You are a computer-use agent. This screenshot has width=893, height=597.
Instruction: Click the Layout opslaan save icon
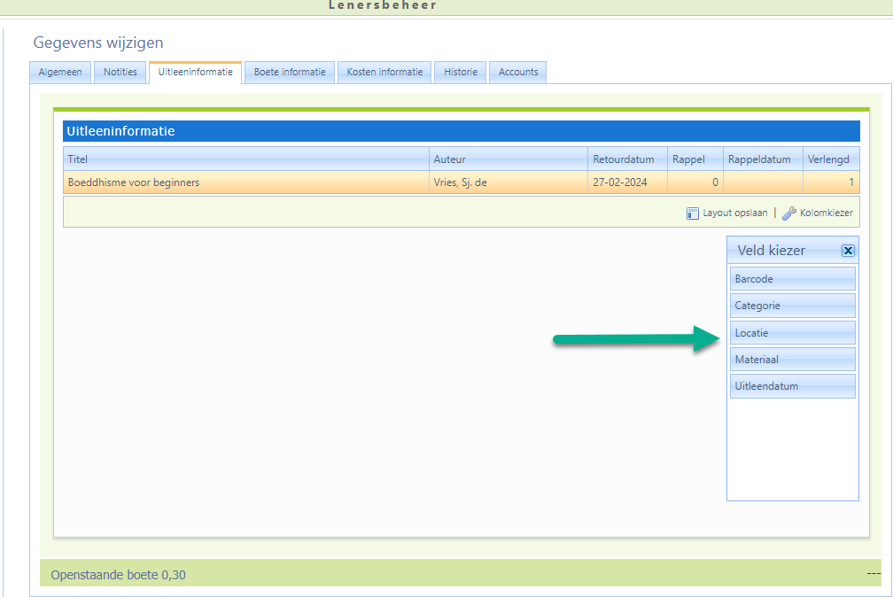693,213
